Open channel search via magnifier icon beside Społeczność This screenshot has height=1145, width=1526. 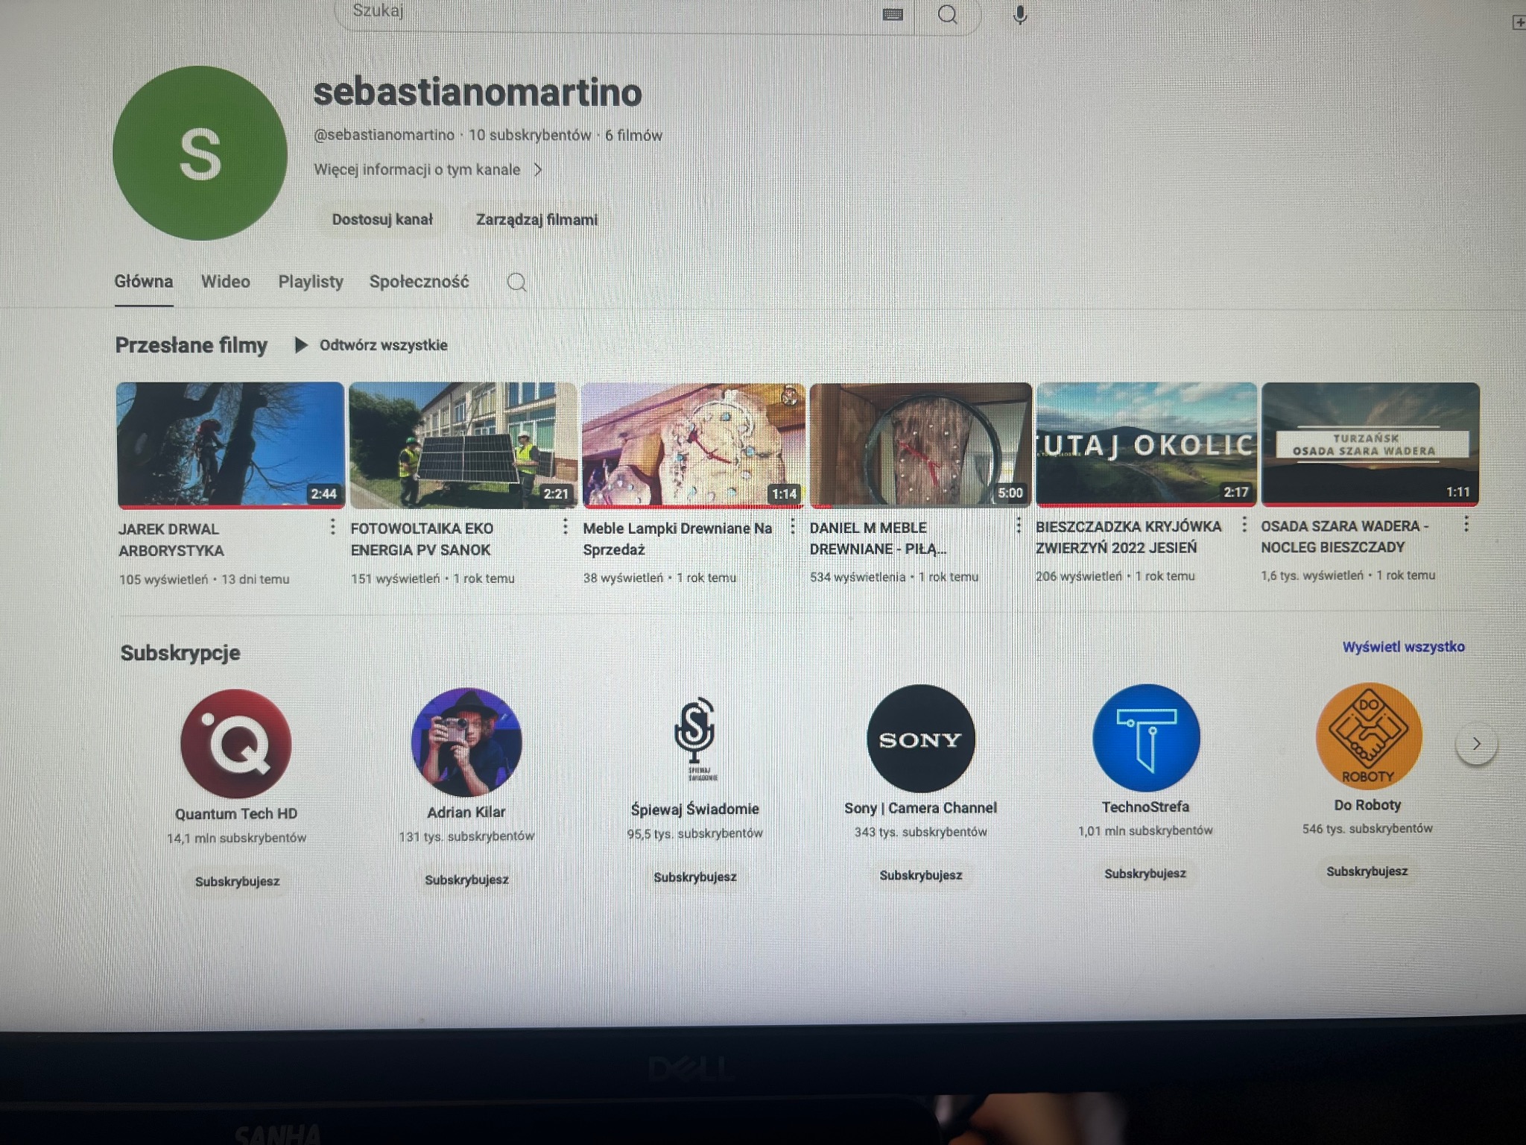pyautogui.click(x=516, y=283)
